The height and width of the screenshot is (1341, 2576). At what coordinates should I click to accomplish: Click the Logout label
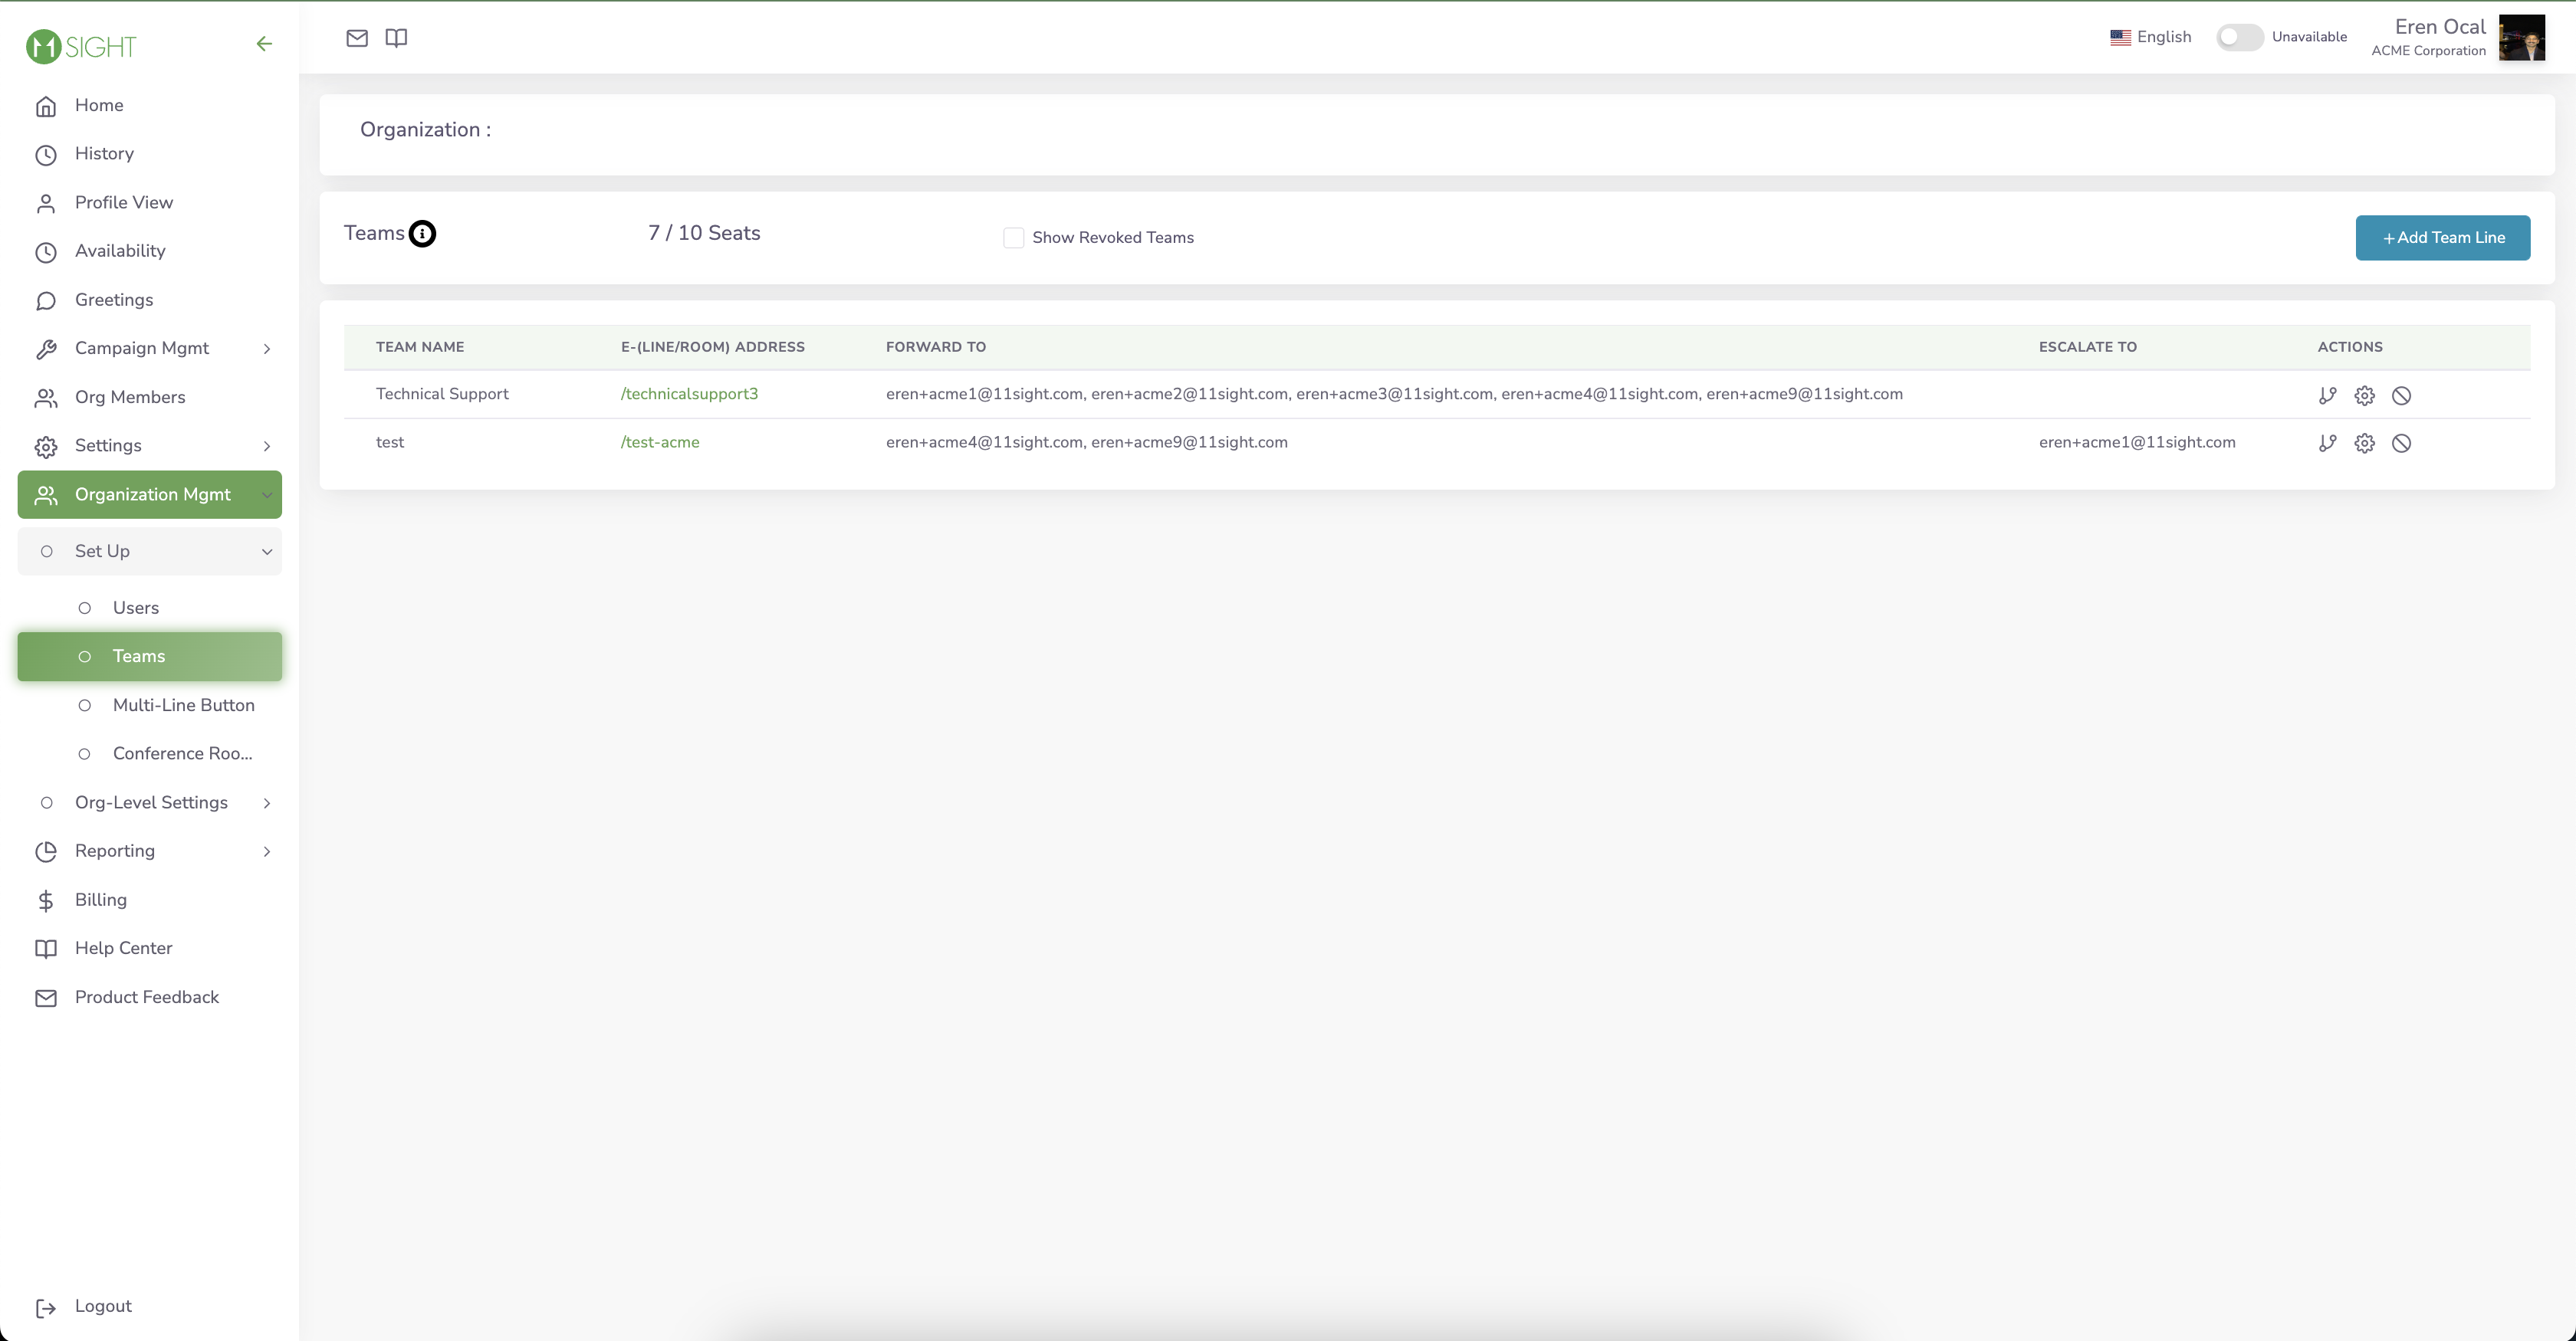pos(103,1306)
